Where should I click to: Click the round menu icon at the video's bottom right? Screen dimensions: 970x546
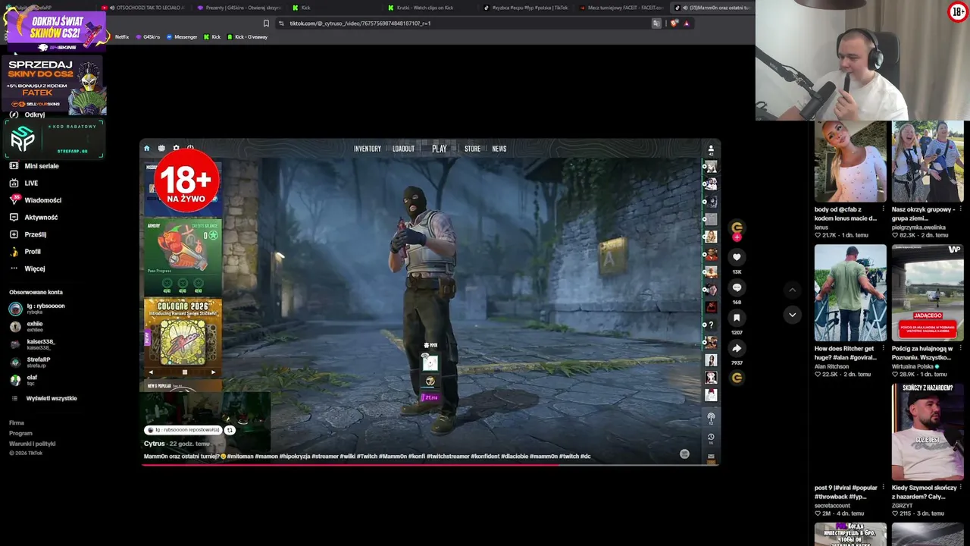pos(684,453)
